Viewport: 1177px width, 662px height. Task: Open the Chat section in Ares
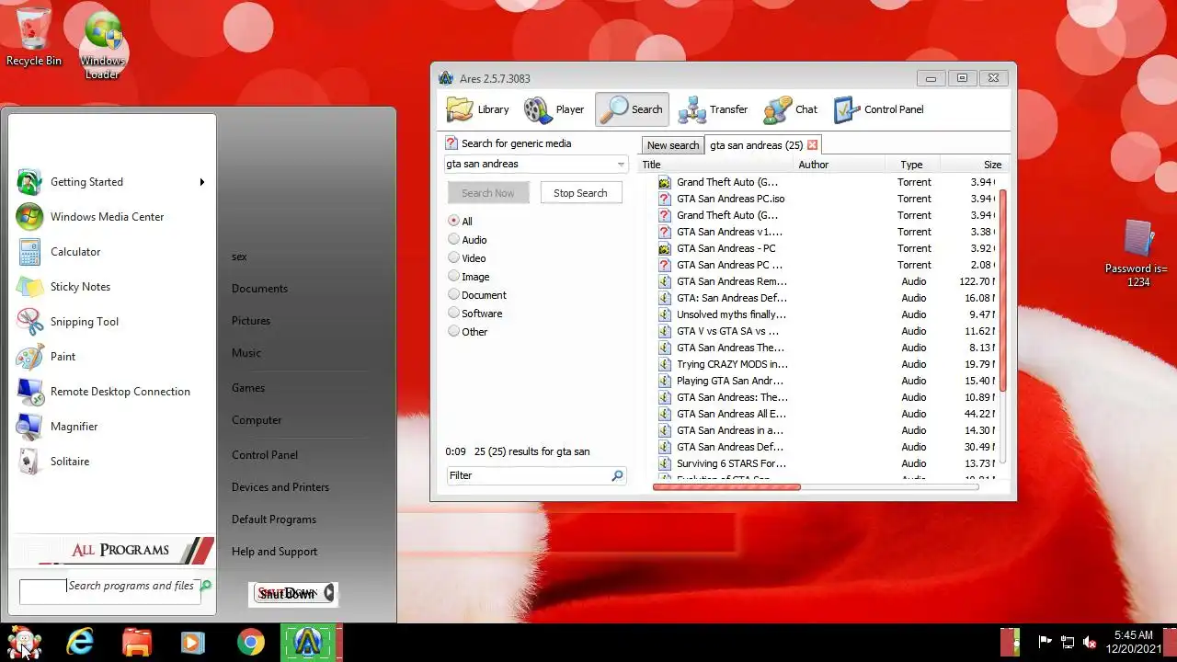(790, 109)
